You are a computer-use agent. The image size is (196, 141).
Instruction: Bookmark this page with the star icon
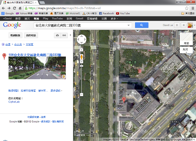pos(187,8)
